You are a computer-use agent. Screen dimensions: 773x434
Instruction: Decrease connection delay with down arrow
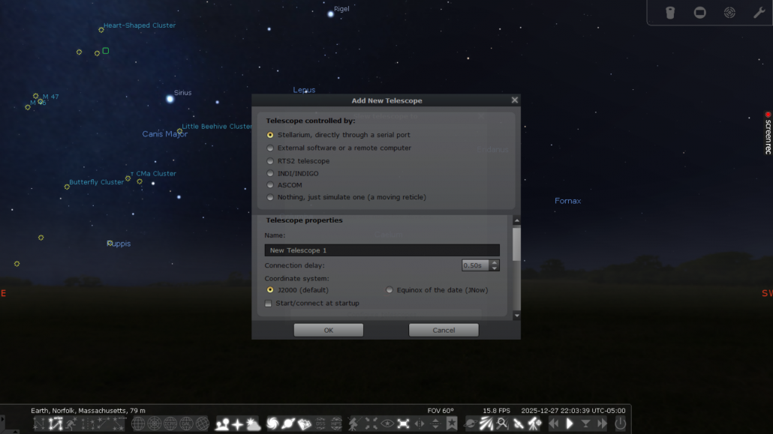495,268
